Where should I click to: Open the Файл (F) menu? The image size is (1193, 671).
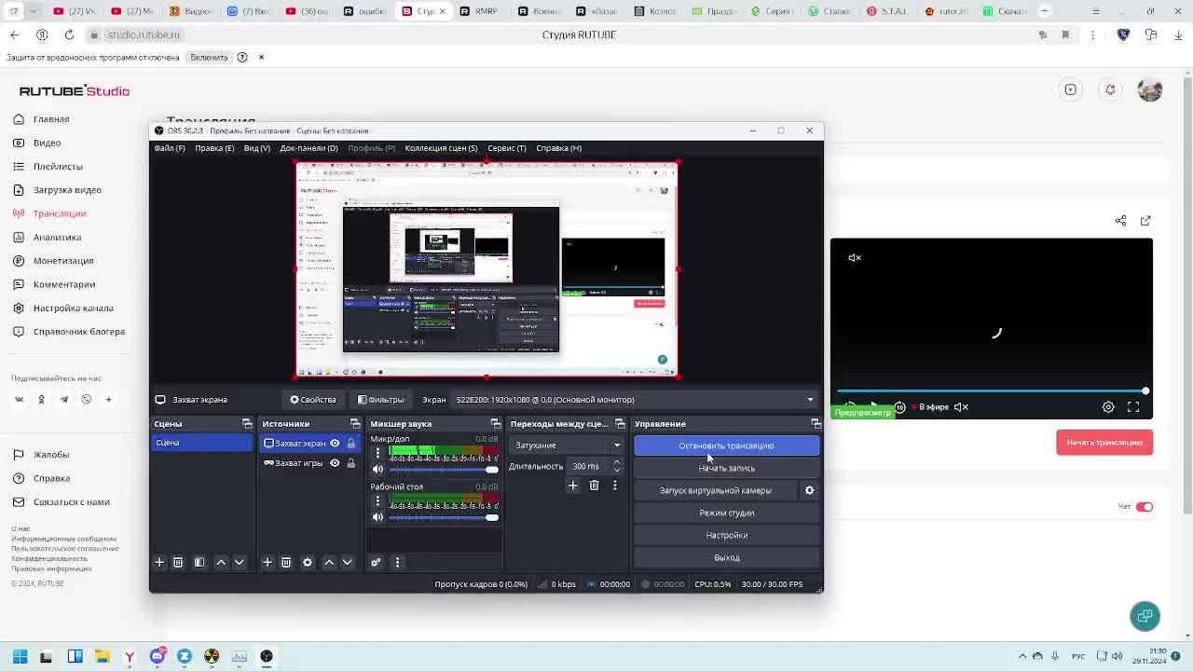pyautogui.click(x=170, y=148)
